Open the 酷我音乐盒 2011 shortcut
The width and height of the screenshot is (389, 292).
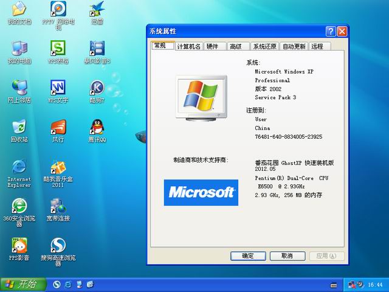click(58, 174)
